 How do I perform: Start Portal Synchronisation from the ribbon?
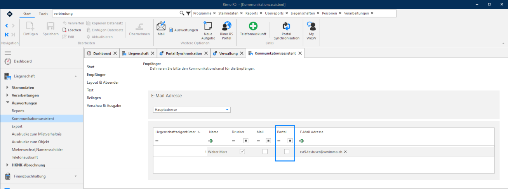tap(286, 31)
